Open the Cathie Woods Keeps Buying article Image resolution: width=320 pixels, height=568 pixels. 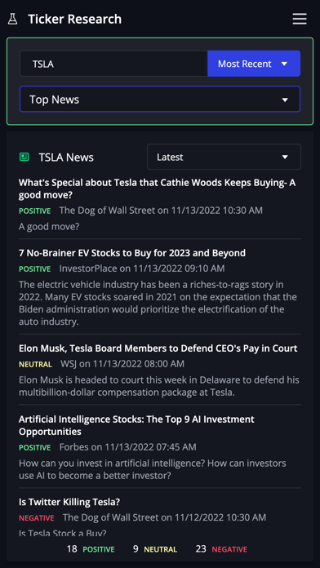point(157,189)
